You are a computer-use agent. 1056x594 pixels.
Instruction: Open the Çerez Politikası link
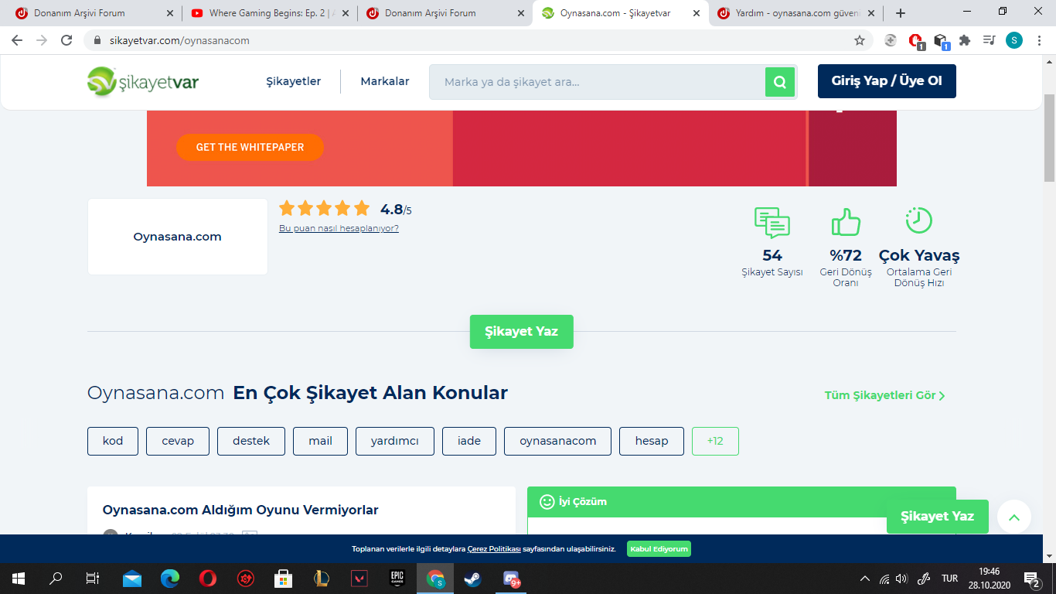pos(494,549)
